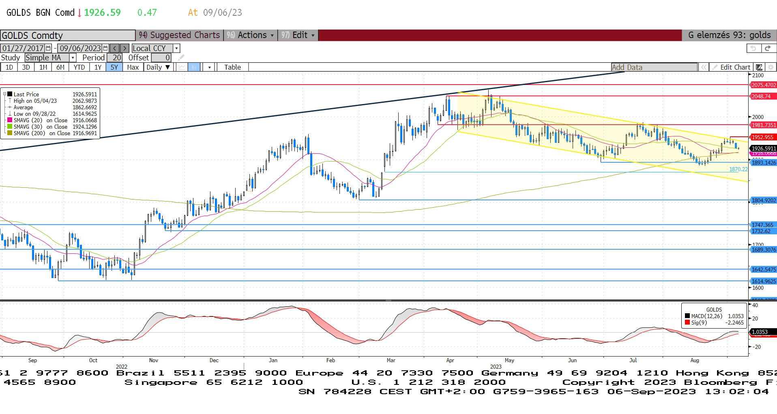777x414 pixels.
Task: Click the 1870.22 line annotation text
Action: 738,169
